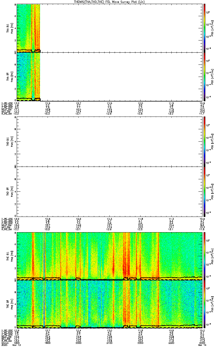Click the 2100 time axis label

109,343
